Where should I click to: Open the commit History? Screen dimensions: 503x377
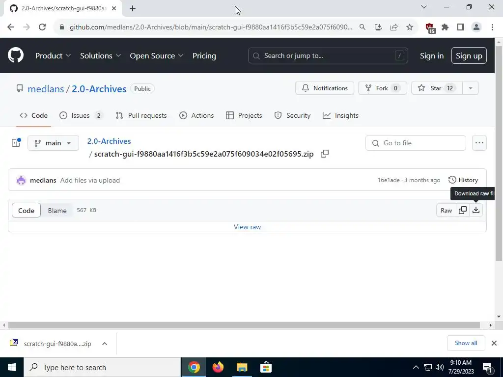click(463, 180)
